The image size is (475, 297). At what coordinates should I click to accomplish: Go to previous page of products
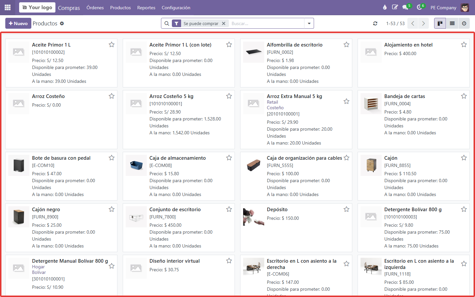pos(413,23)
